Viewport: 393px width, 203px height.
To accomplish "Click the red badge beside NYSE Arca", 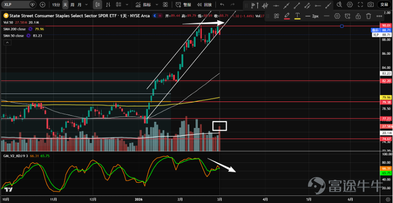I will (160, 16).
